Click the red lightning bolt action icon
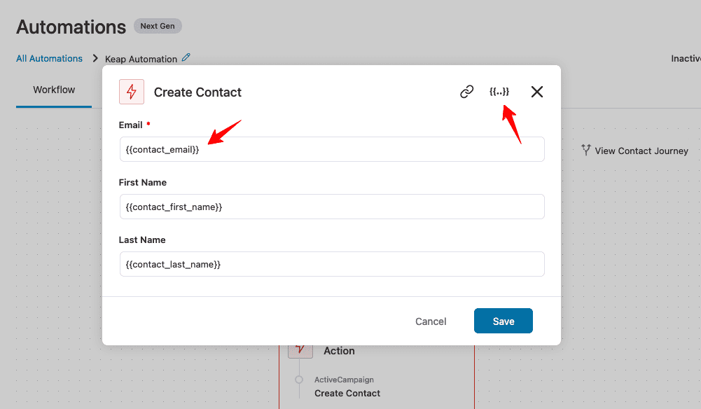 coord(132,92)
